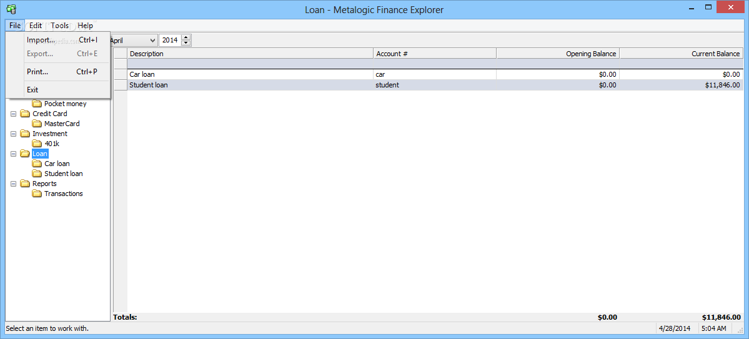Click the 5:04 AM time in status bar
This screenshot has width=749, height=339.
pyautogui.click(x=713, y=328)
